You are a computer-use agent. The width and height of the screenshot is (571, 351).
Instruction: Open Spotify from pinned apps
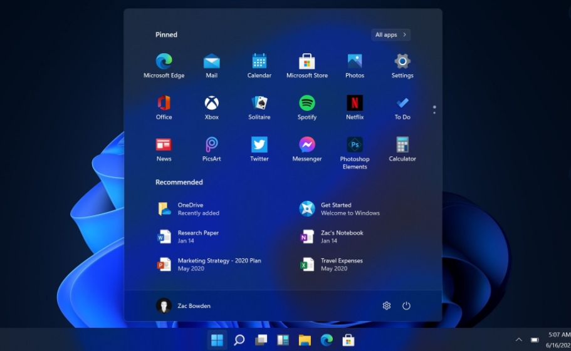307,108
